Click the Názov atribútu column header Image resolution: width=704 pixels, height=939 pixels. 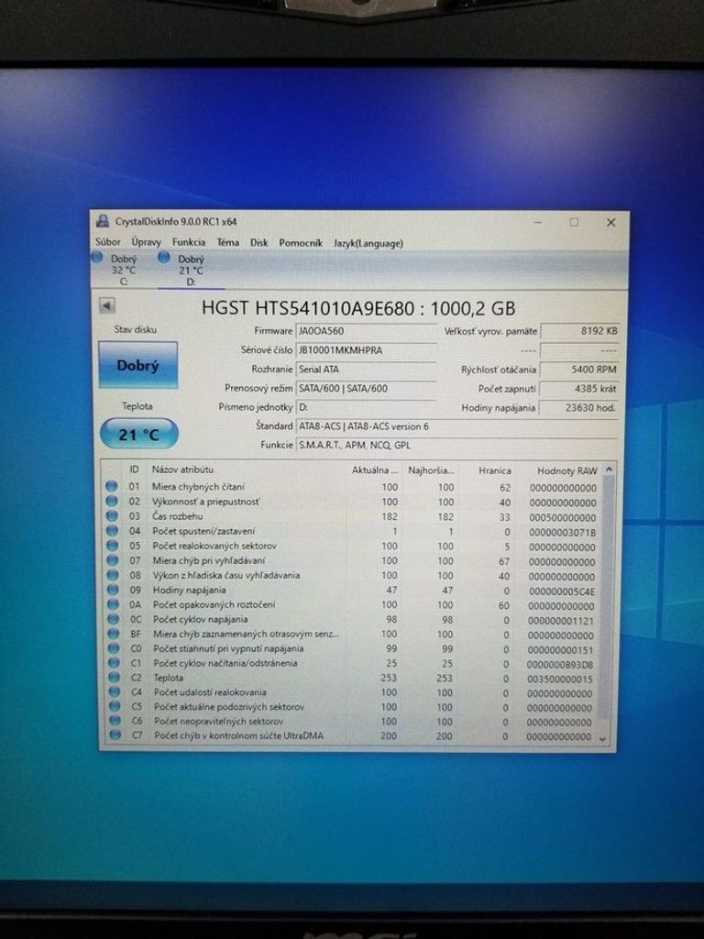(x=182, y=469)
